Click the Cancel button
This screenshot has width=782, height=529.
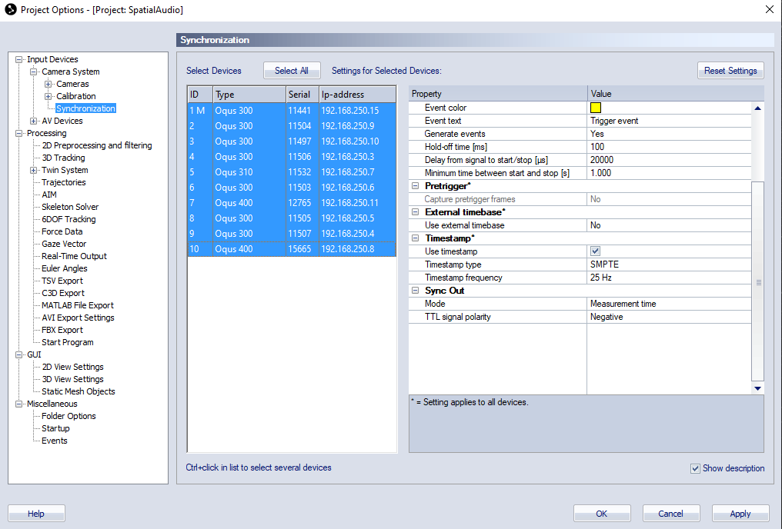tap(671, 514)
